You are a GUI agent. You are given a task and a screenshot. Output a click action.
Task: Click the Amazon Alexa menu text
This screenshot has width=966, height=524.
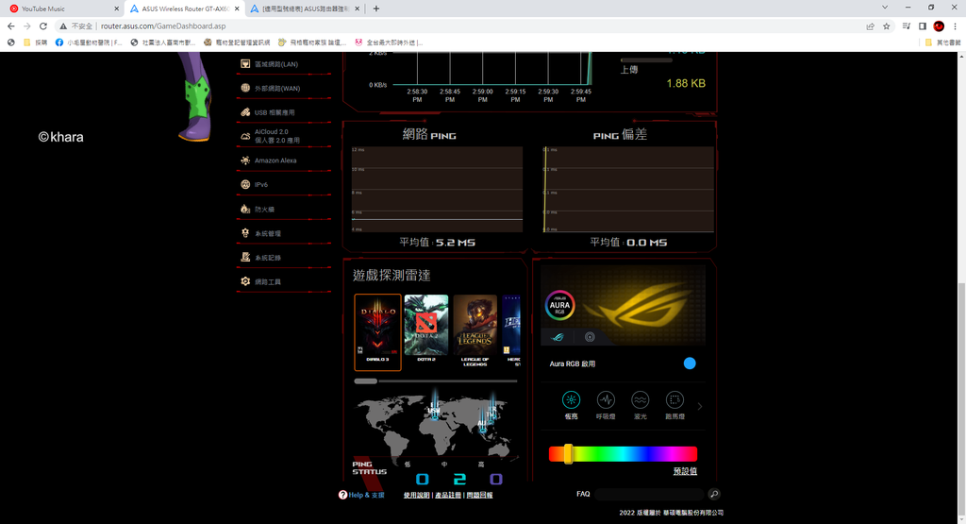(x=275, y=161)
